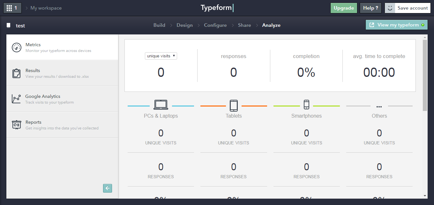Click the responses metric label

coord(234,56)
